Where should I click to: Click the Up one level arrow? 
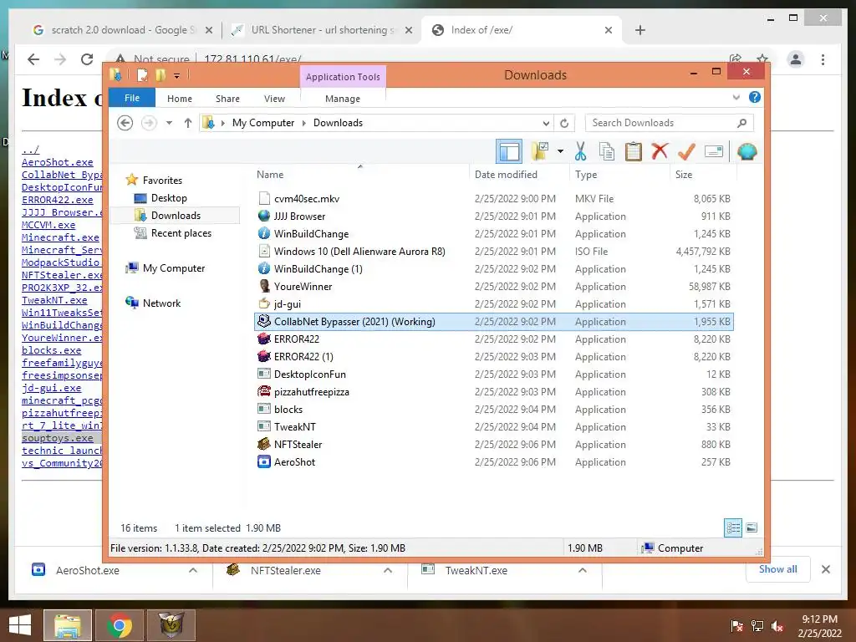tap(188, 123)
